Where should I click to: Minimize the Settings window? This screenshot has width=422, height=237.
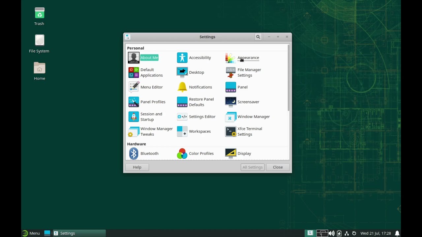click(269, 37)
